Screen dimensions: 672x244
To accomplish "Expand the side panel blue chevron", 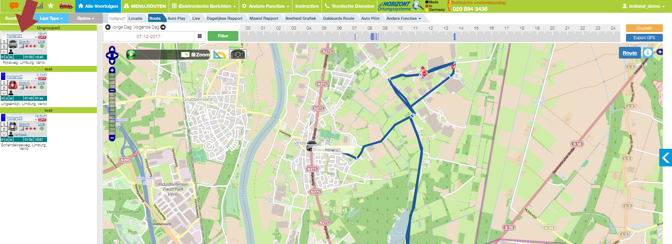I will click(666, 158).
